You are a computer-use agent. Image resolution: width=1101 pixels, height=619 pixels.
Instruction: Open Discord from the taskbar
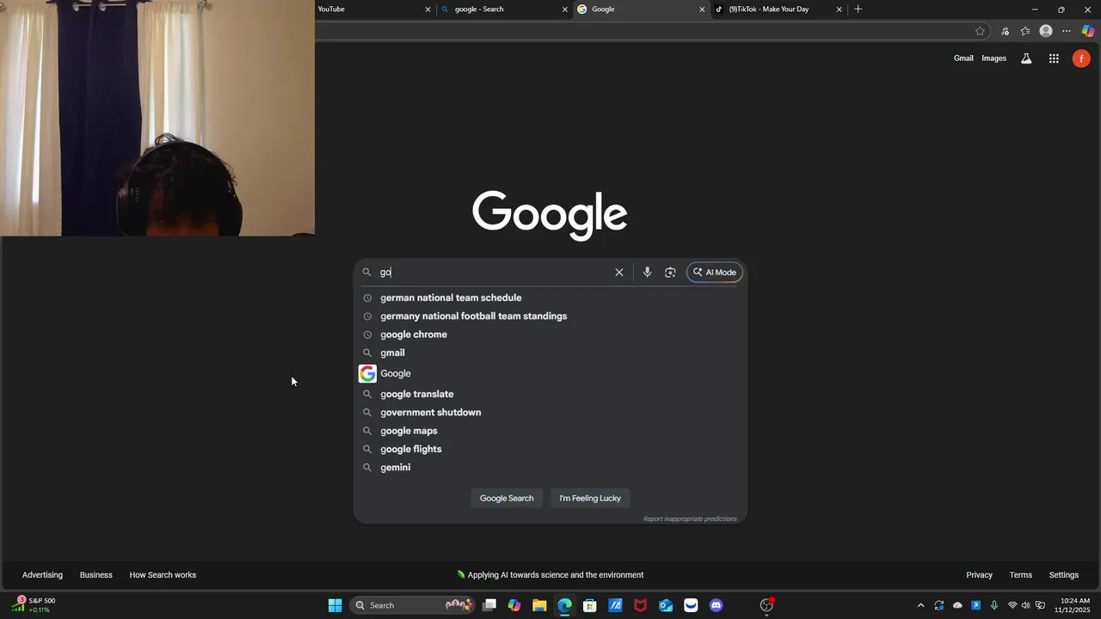tap(716, 605)
